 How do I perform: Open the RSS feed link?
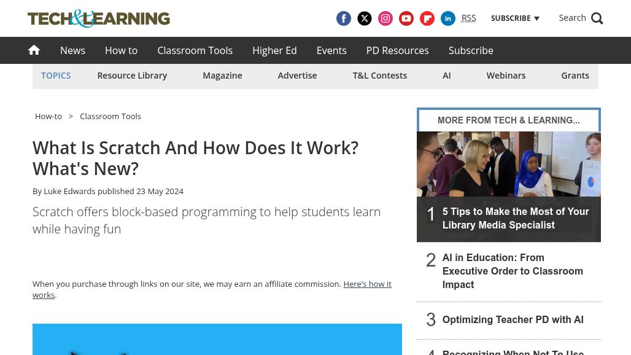tap(468, 18)
